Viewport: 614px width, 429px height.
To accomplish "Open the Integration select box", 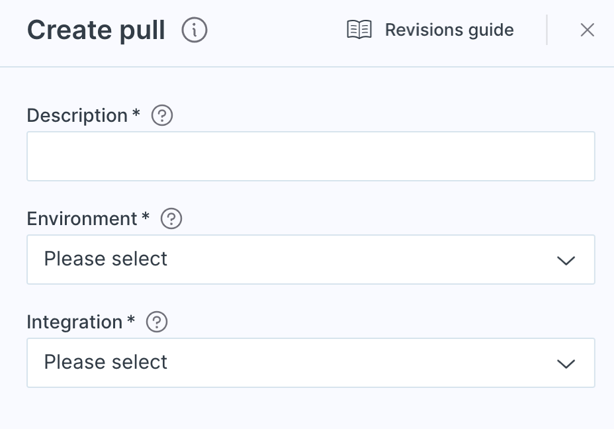I will [311, 363].
